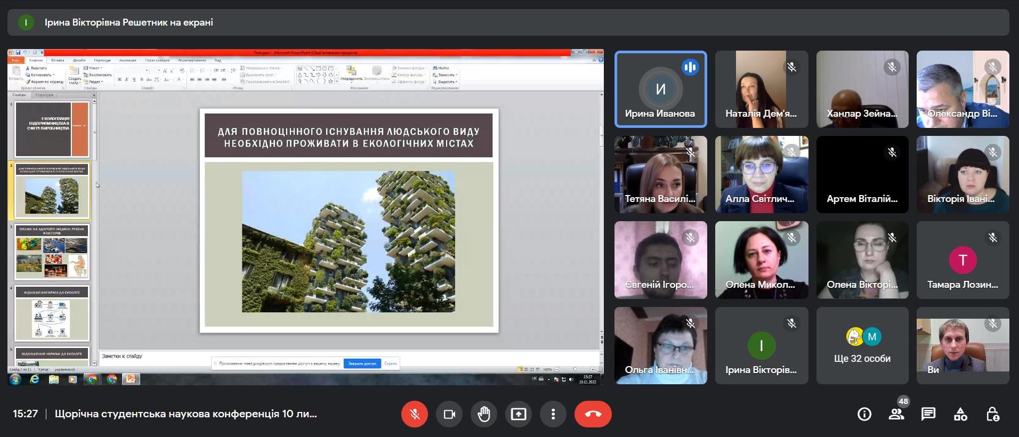The width and height of the screenshot is (1019, 437).
Task: Click the PowerPoint taskbar icon
Action: click(x=131, y=379)
